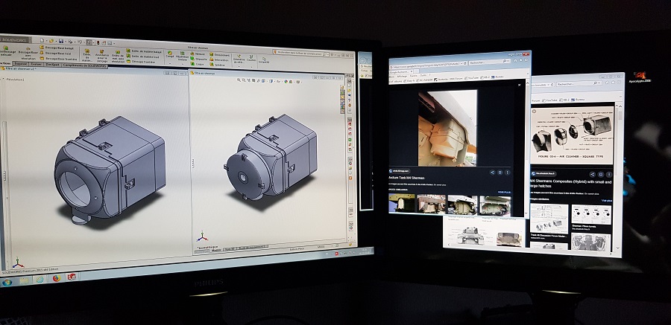Click the Dépouille draft tool
The height and width of the screenshot is (325, 671).
coord(198,59)
